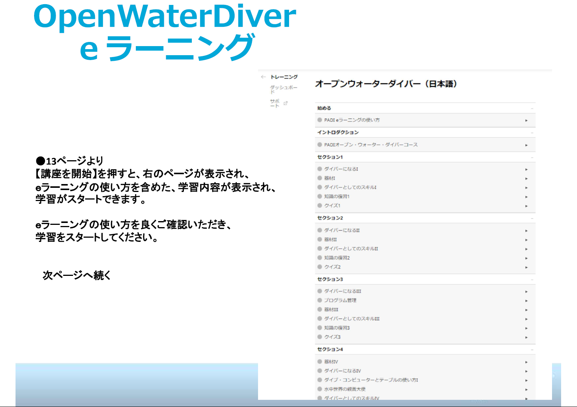The image size is (577, 407).
Task: Click the status circle beside PADI eラーニングの使い方
Action: coord(320,120)
